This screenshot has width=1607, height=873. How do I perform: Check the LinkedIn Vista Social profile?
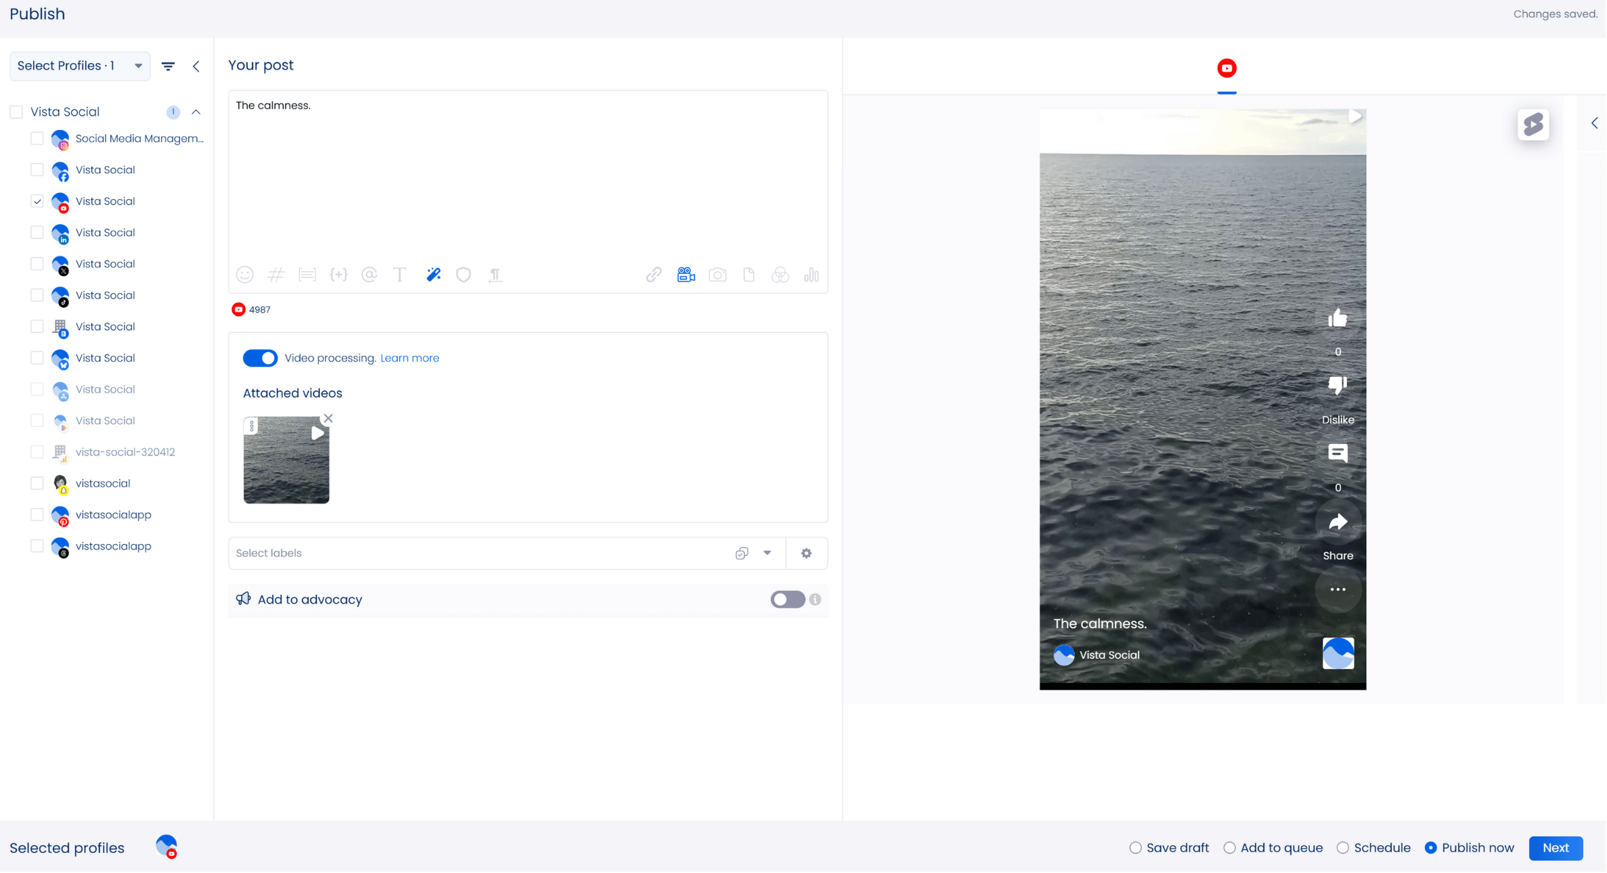point(37,233)
